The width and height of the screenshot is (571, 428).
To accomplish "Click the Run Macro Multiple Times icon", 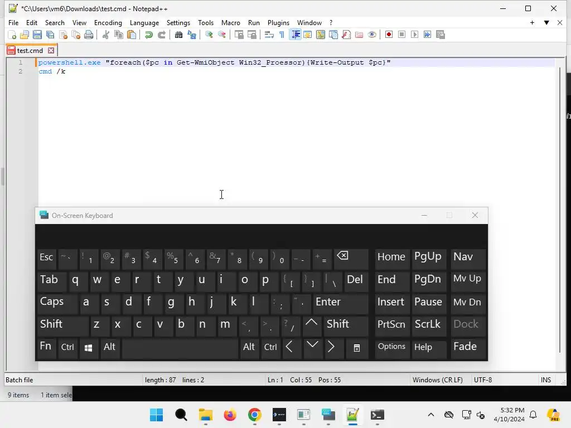I will pos(428,35).
